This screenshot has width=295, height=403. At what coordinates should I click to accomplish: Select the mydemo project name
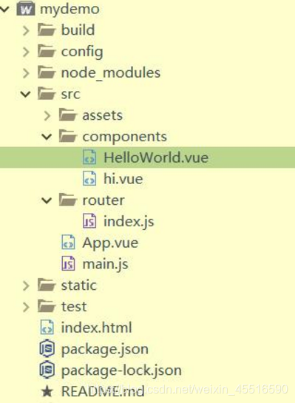tap(70, 10)
